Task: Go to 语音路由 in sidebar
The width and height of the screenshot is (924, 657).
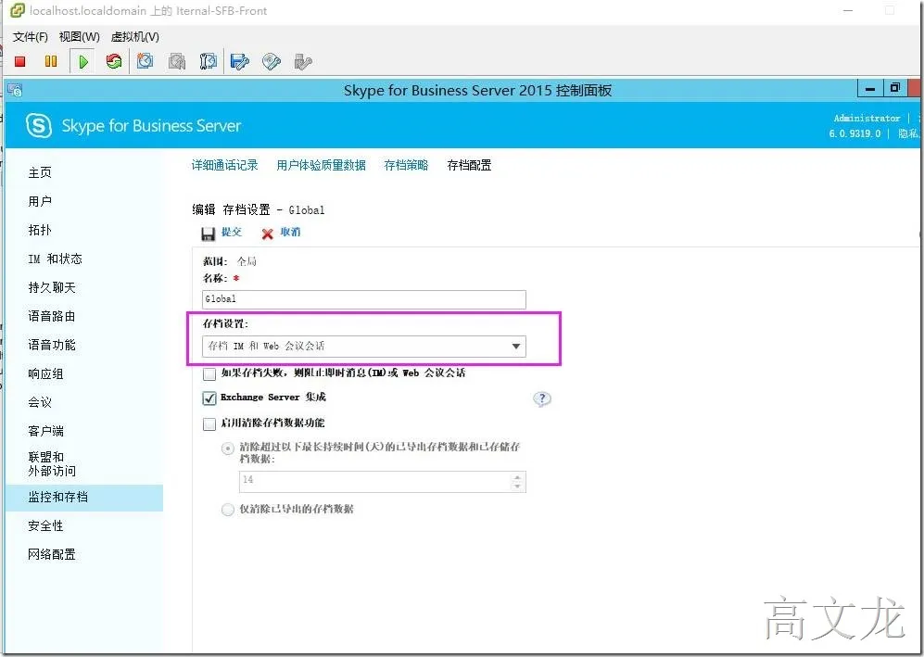Action: point(52,316)
